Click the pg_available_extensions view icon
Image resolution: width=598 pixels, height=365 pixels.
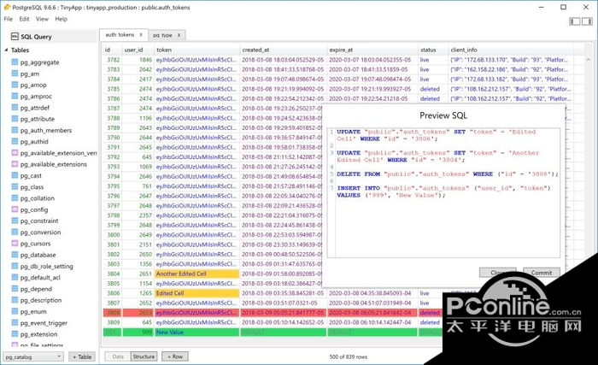click(15, 164)
